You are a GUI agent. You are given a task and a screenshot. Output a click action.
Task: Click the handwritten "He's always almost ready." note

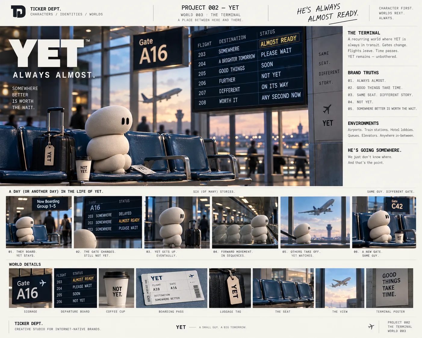point(327,14)
